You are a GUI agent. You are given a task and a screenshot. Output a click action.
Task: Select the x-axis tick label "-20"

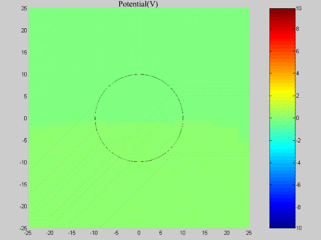(50, 233)
